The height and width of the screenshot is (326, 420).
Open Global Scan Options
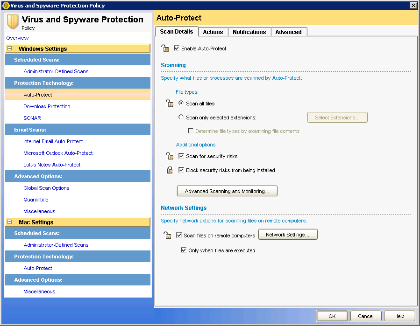(x=46, y=188)
